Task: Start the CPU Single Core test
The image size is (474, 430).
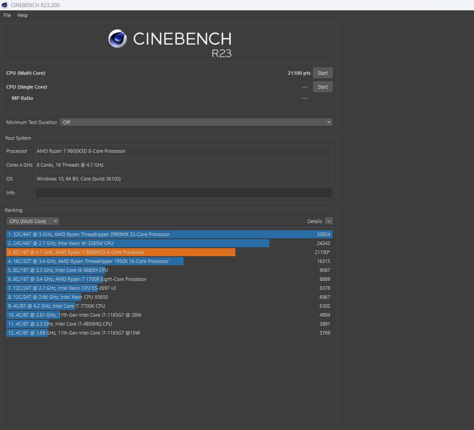Action: (322, 87)
